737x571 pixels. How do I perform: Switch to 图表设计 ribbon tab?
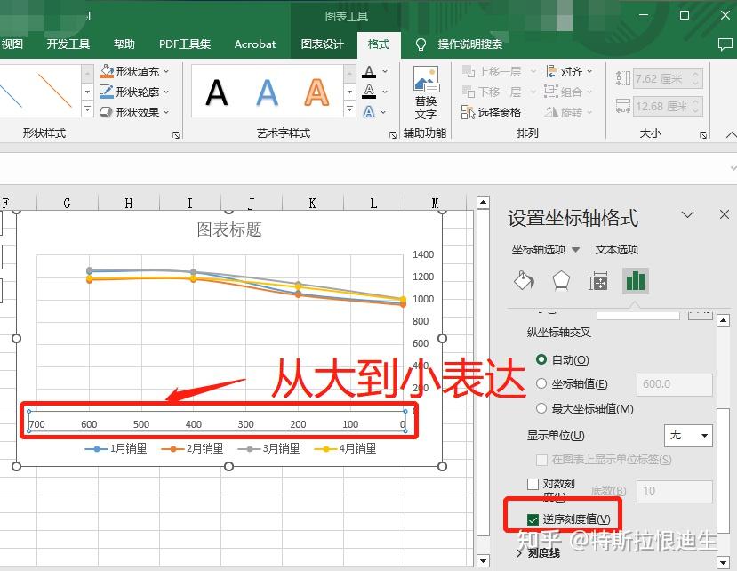coord(323,44)
